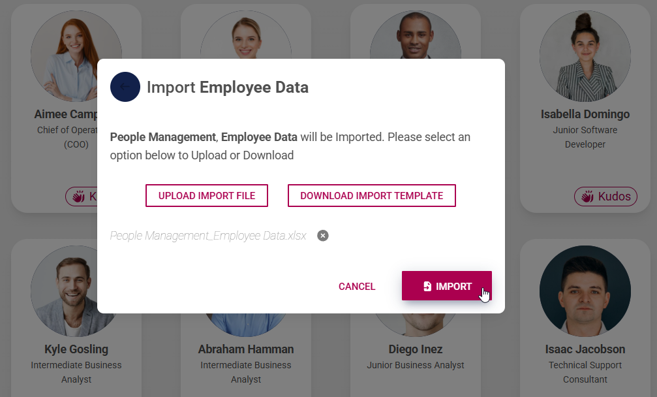657x397 pixels.
Task: Click Isabella Domingo's profile photo
Action: 585,57
